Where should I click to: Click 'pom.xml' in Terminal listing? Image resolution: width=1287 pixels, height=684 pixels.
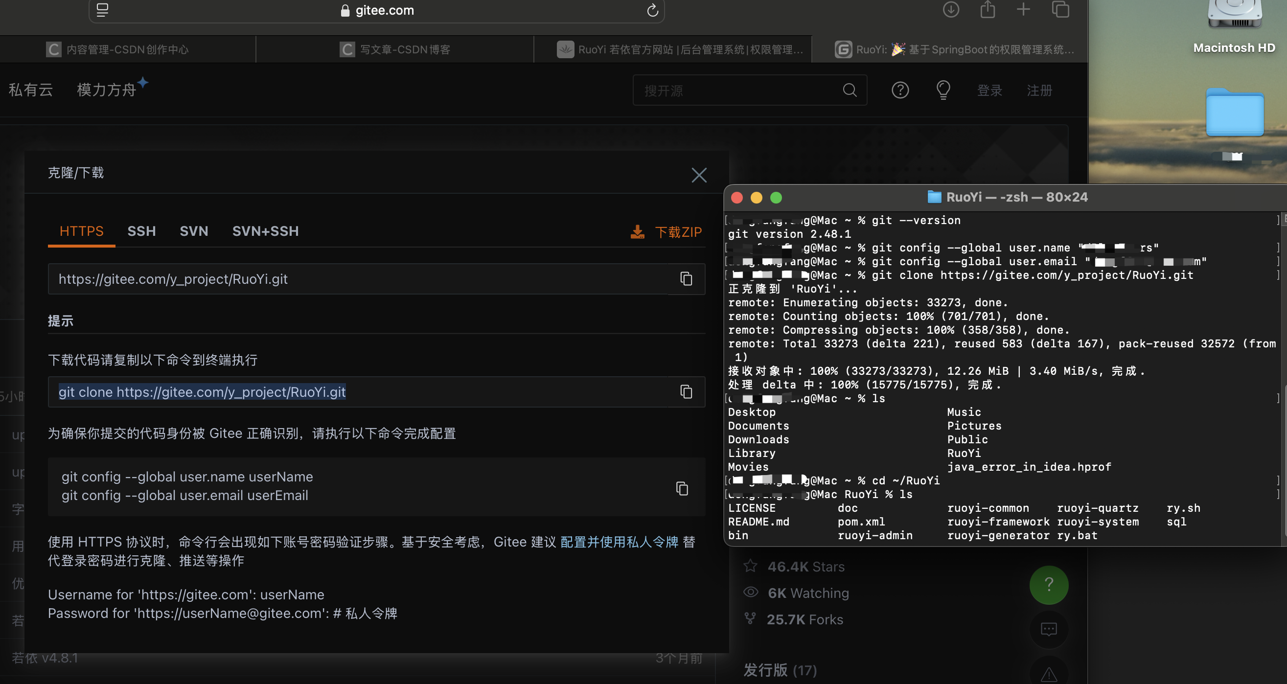click(x=861, y=522)
